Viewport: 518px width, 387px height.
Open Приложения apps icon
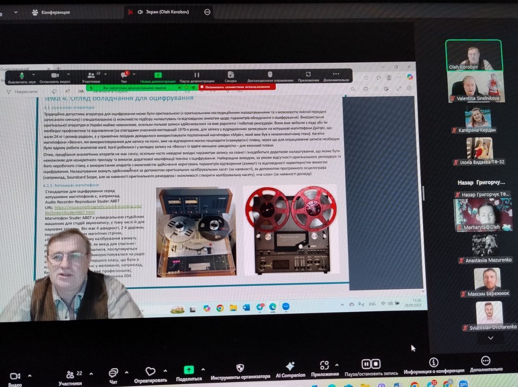point(325,368)
